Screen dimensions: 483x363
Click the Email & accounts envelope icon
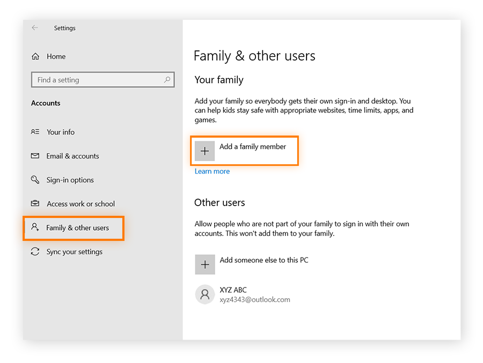(35, 156)
